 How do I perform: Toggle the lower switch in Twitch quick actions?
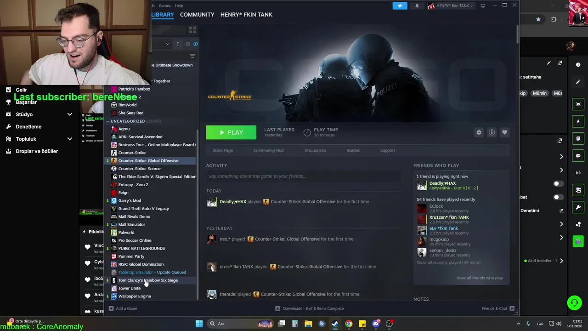tap(558, 197)
